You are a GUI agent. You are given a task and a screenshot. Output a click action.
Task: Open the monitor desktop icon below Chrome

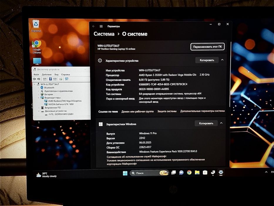[x=37, y=61]
